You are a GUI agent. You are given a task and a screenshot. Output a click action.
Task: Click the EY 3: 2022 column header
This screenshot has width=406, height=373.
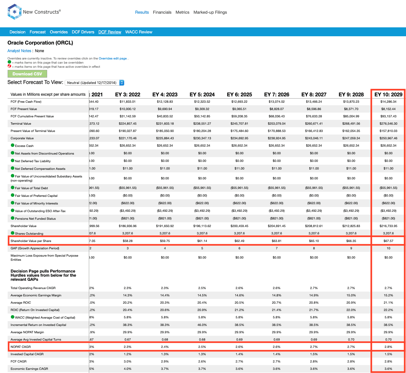click(x=128, y=94)
